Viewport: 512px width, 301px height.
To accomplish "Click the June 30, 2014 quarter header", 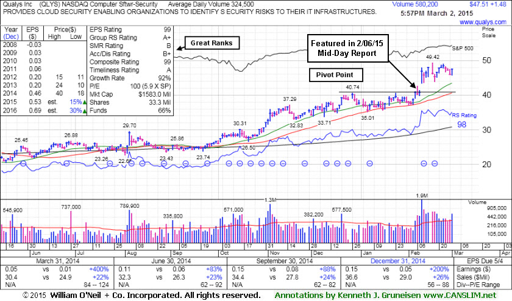I will click(x=171, y=261).
